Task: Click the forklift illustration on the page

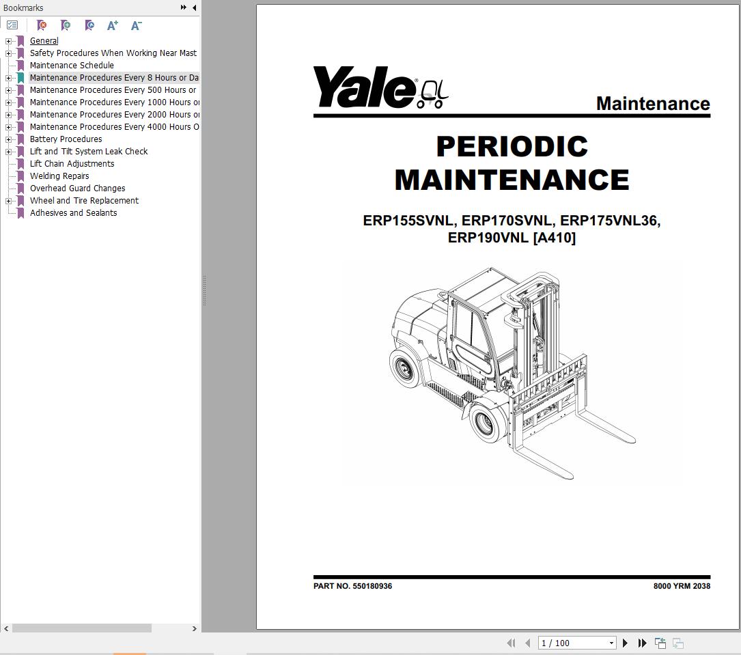Action: click(x=513, y=374)
